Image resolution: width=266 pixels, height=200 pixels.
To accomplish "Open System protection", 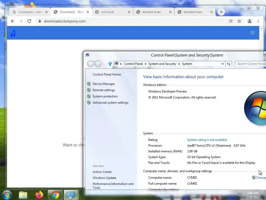I will click(x=105, y=96).
